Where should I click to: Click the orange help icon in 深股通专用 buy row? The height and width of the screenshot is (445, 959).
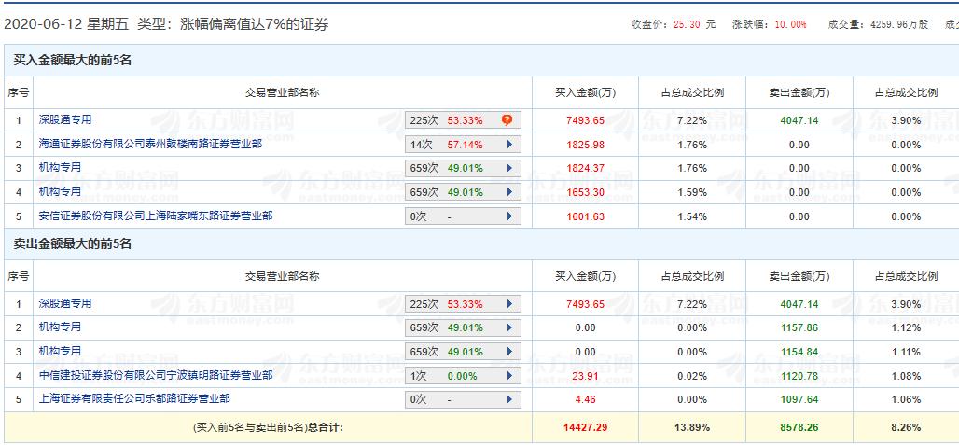pyautogui.click(x=507, y=120)
